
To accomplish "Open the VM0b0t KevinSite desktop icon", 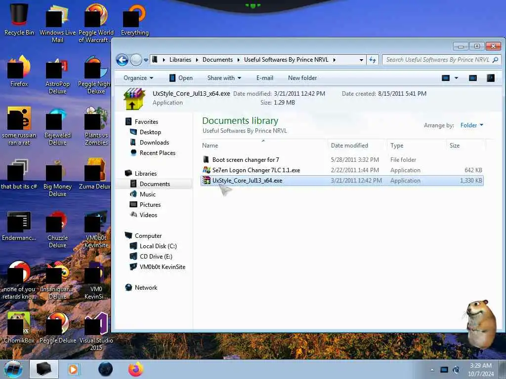I will [96, 229].
